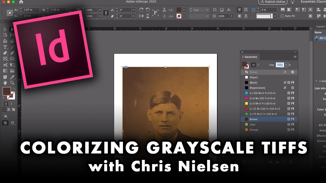326x183 pixels.
Task: Click the Publish Online button
Action: 273,2
